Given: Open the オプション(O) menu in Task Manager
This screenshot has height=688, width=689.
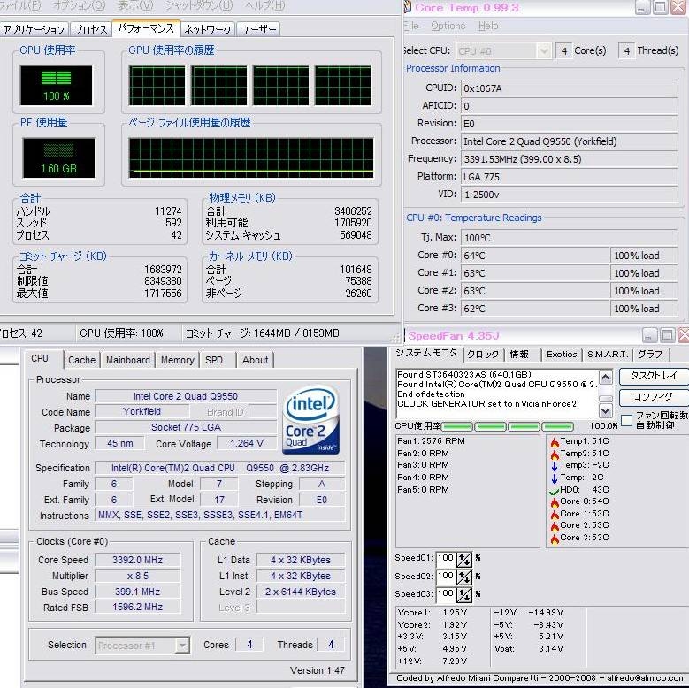Looking at the screenshot, I should click(80, 5).
